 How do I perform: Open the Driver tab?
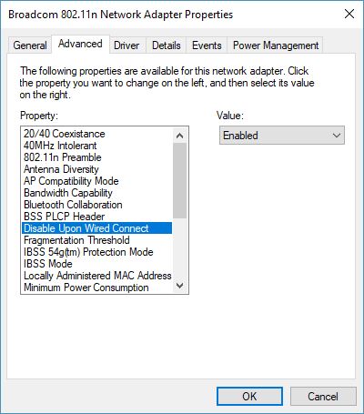(x=126, y=45)
